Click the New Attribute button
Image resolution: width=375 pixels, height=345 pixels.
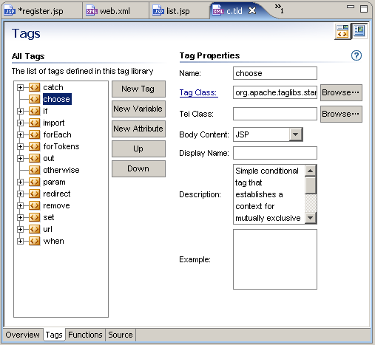coord(138,129)
